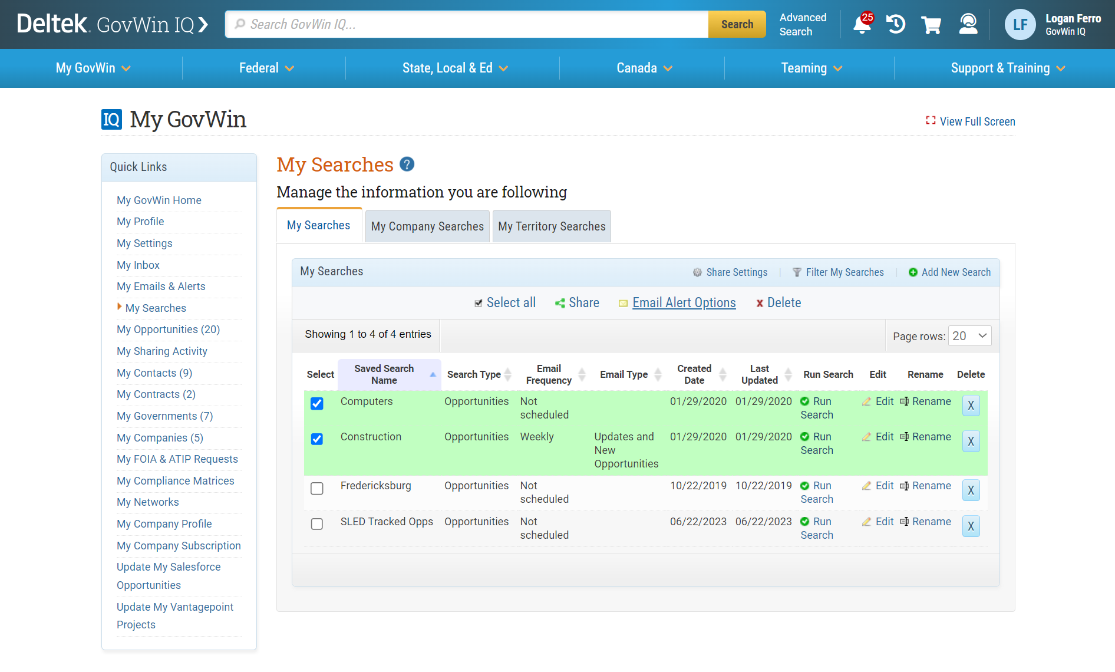Select the Fredericksburg search checkbox
The height and width of the screenshot is (672, 1115).
[x=317, y=489]
